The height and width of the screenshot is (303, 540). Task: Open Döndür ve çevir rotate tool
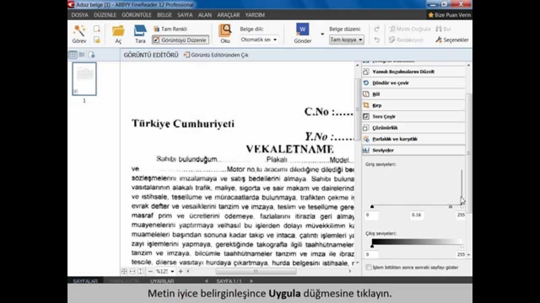click(413, 83)
